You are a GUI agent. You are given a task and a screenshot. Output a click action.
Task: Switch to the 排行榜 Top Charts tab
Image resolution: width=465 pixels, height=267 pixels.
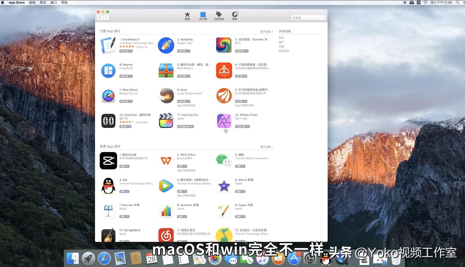(203, 16)
